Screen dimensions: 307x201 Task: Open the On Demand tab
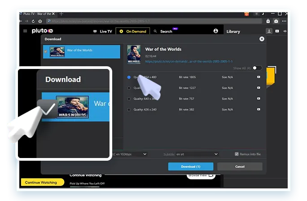click(x=133, y=31)
